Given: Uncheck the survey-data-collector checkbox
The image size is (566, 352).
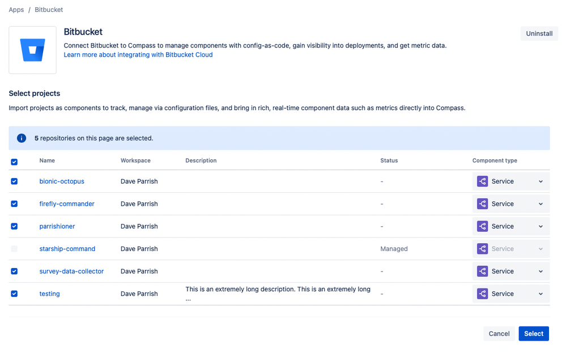Looking at the screenshot, I should 14,271.
